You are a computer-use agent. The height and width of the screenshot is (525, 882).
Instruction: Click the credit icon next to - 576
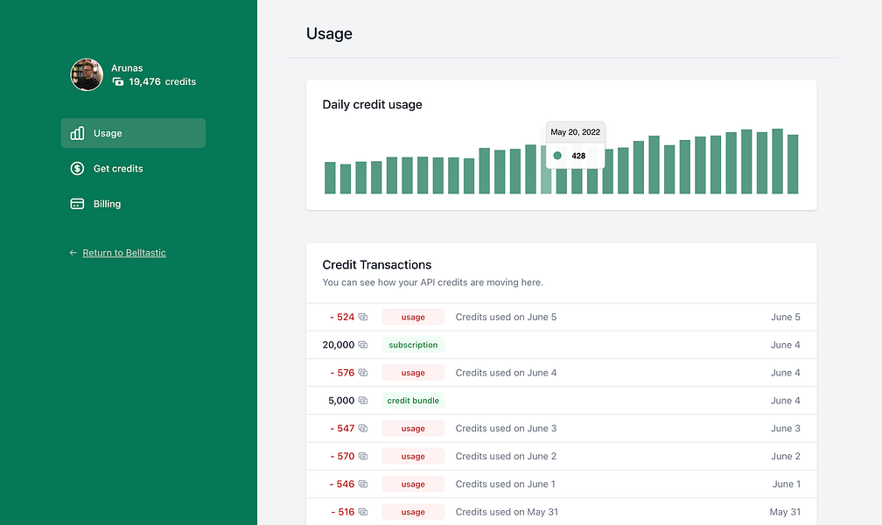tap(363, 373)
